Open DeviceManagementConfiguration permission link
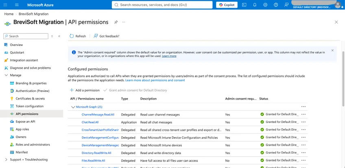The width and height of the screenshot is (345, 168). click(100, 137)
